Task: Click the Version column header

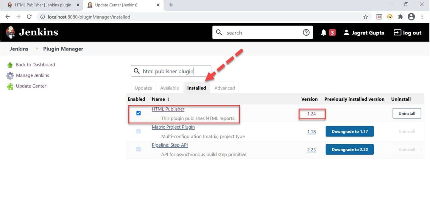Action: click(x=309, y=99)
